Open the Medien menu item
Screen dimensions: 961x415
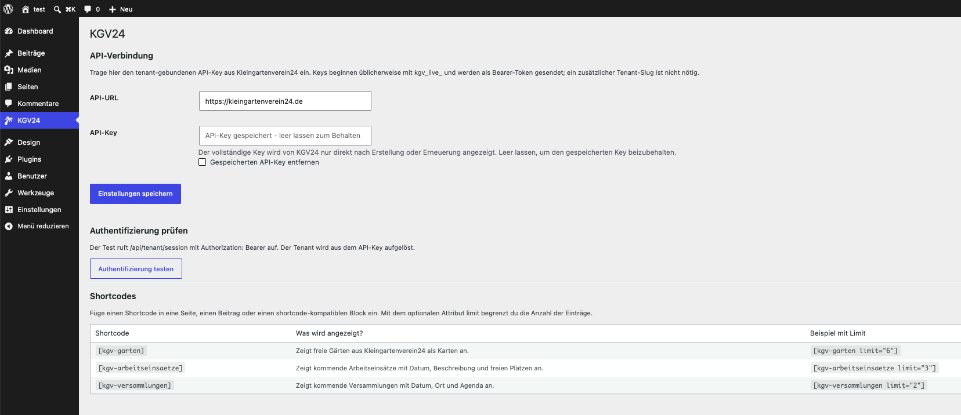click(39, 70)
